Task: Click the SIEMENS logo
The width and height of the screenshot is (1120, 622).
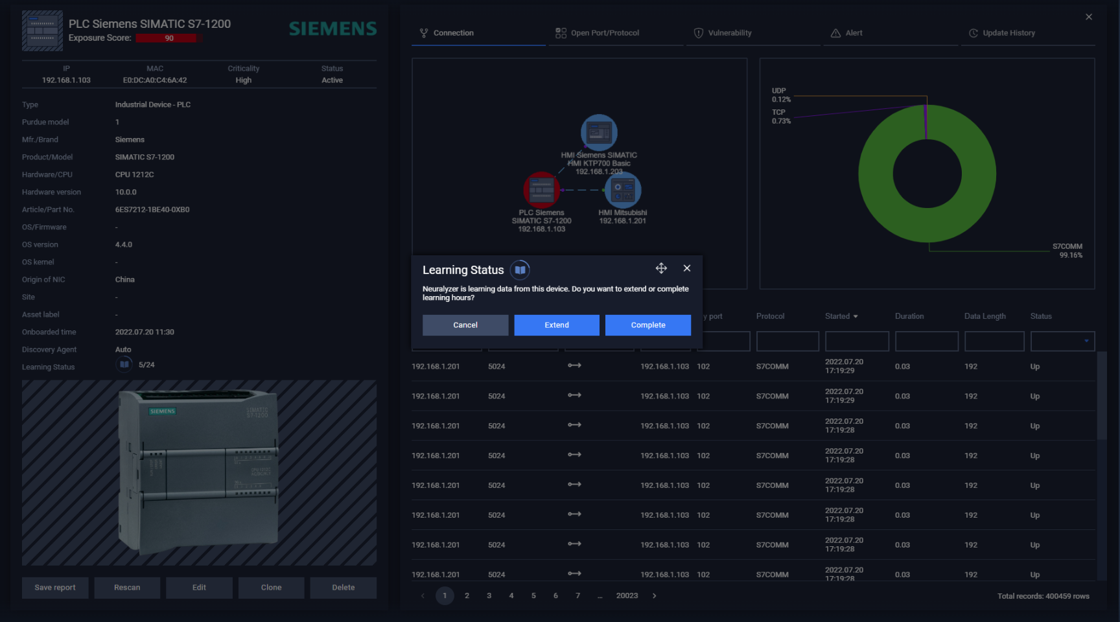Action: tap(332, 29)
